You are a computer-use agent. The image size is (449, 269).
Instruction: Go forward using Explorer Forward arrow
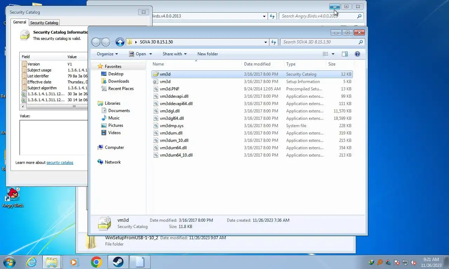point(106,42)
